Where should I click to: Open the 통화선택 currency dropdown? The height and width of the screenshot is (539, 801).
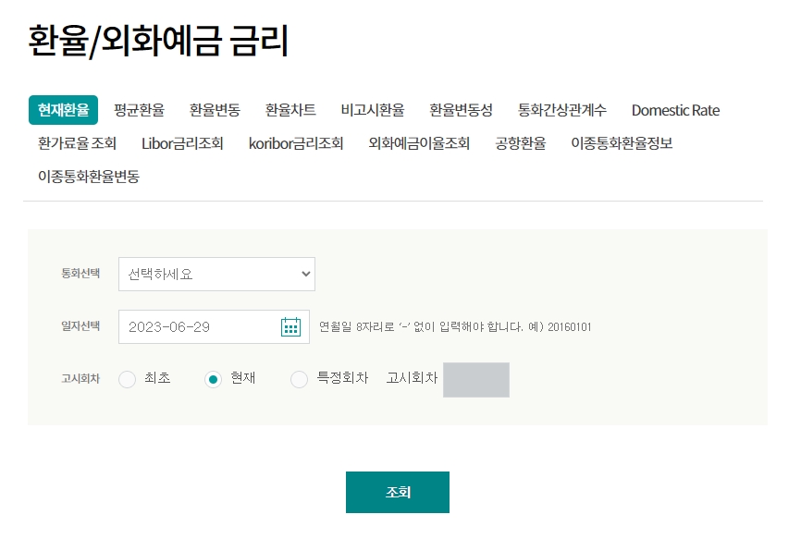click(216, 274)
